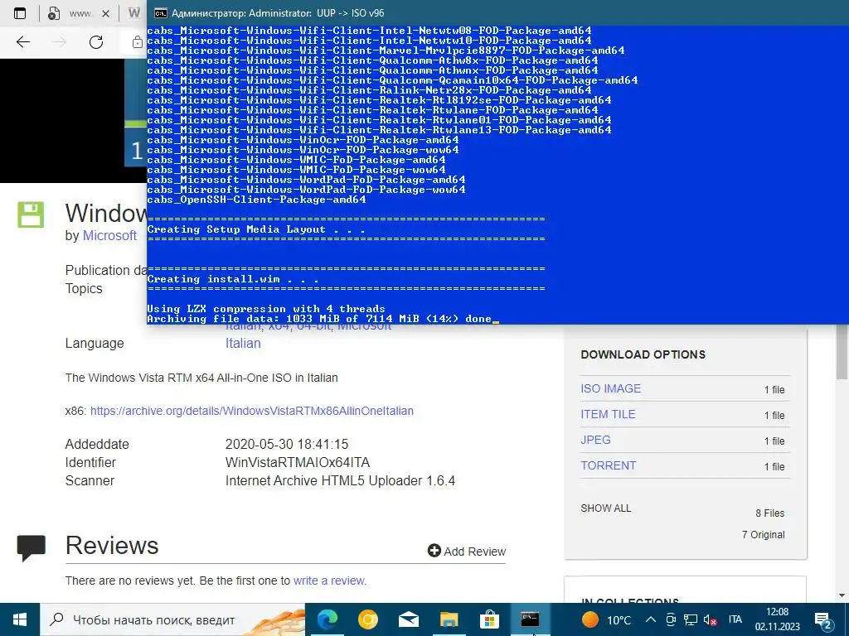Open the x86 archive.org Vista link
The height and width of the screenshot is (636, 849).
point(252,411)
